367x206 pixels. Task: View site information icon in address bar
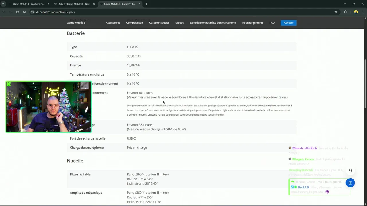32,12
